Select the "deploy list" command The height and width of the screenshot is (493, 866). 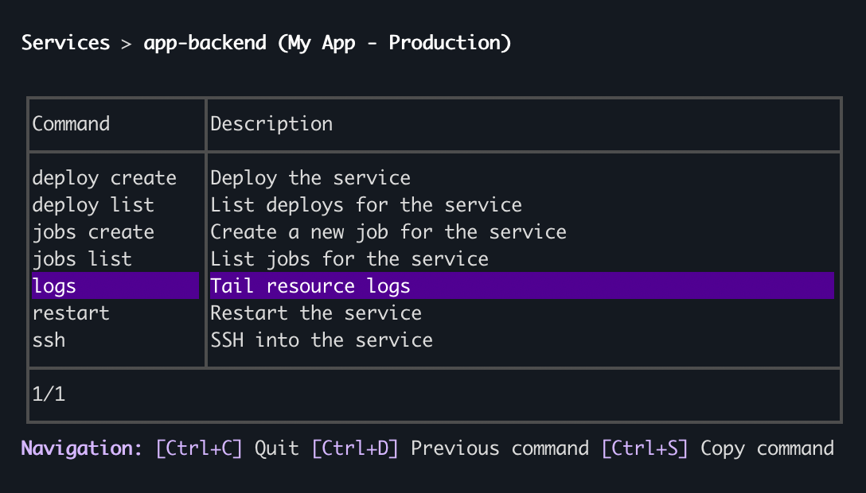[93, 205]
